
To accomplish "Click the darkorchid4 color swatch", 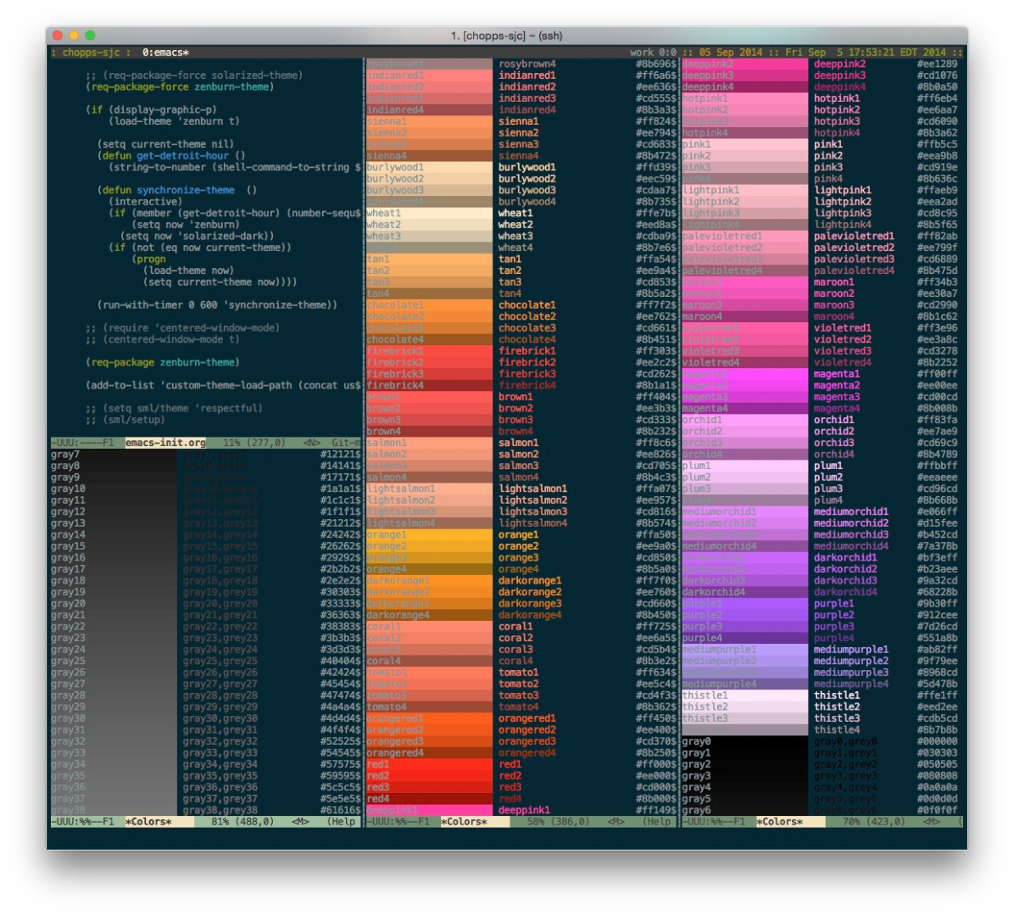I will [744, 592].
